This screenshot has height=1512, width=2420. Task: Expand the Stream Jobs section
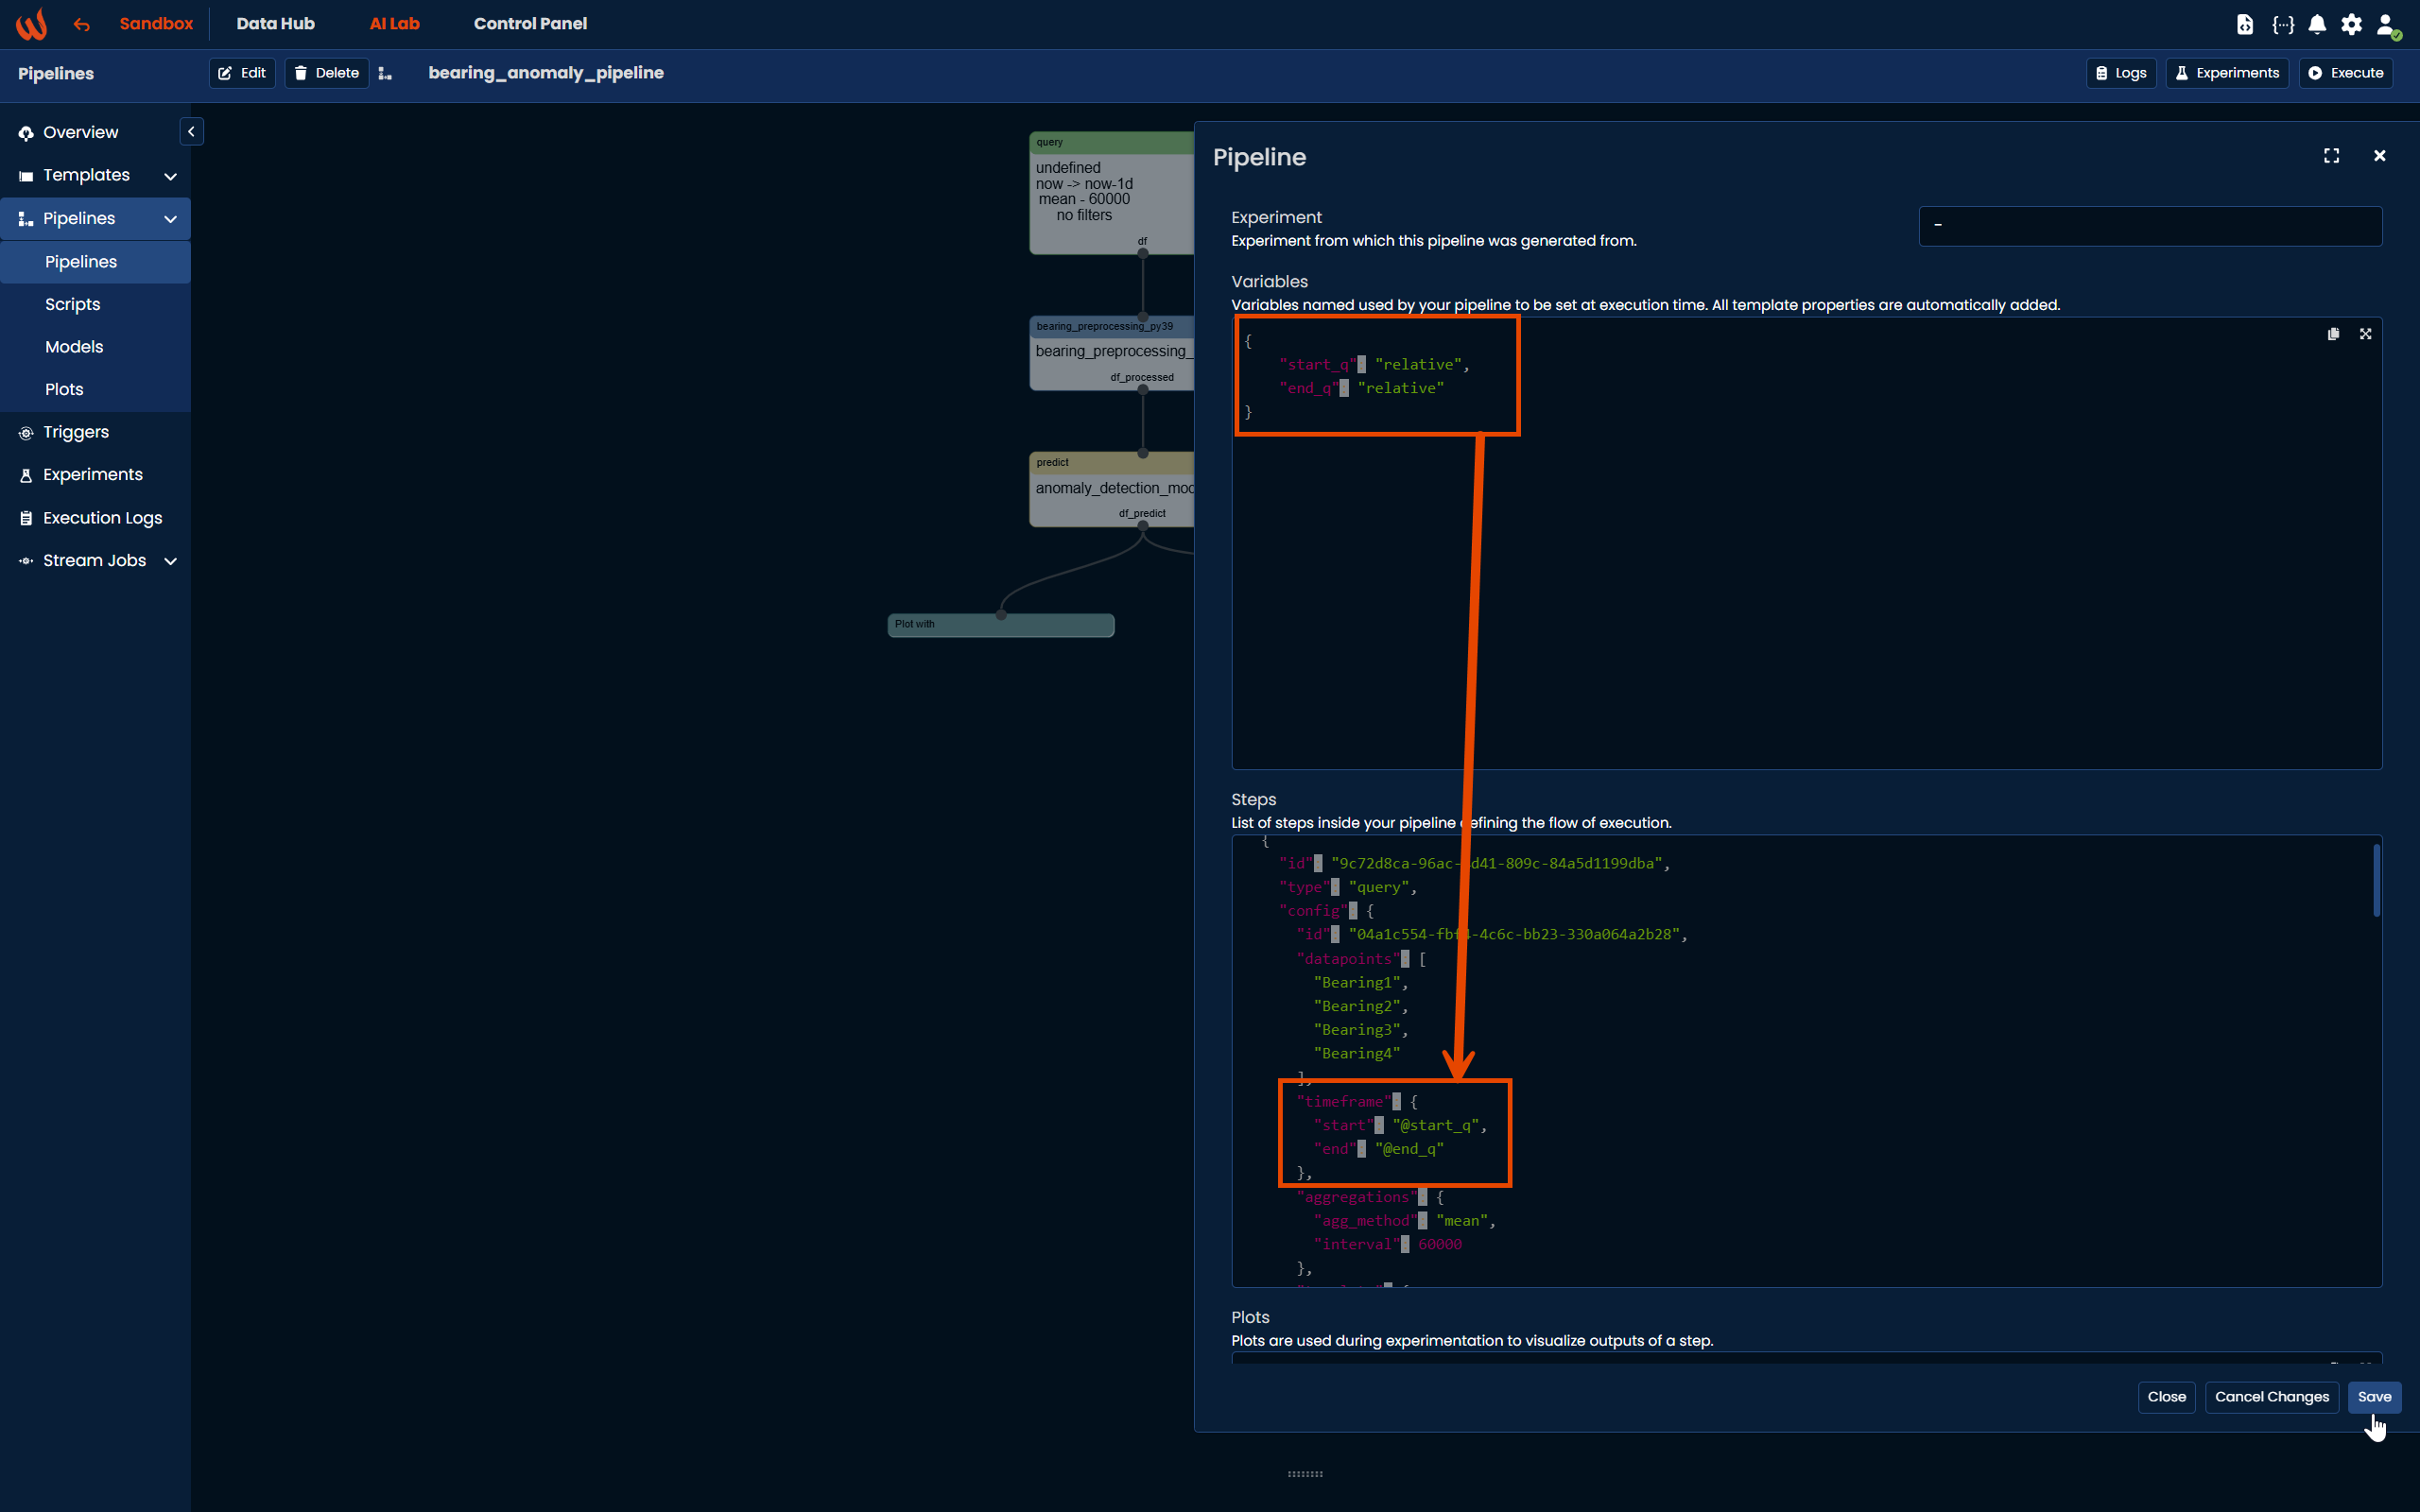pyautogui.click(x=170, y=561)
